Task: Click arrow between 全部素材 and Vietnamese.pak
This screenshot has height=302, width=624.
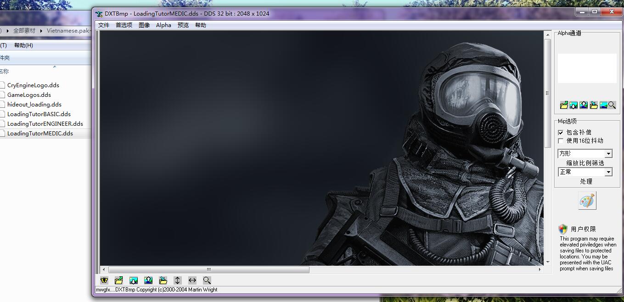Action: pyautogui.click(x=41, y=31)
